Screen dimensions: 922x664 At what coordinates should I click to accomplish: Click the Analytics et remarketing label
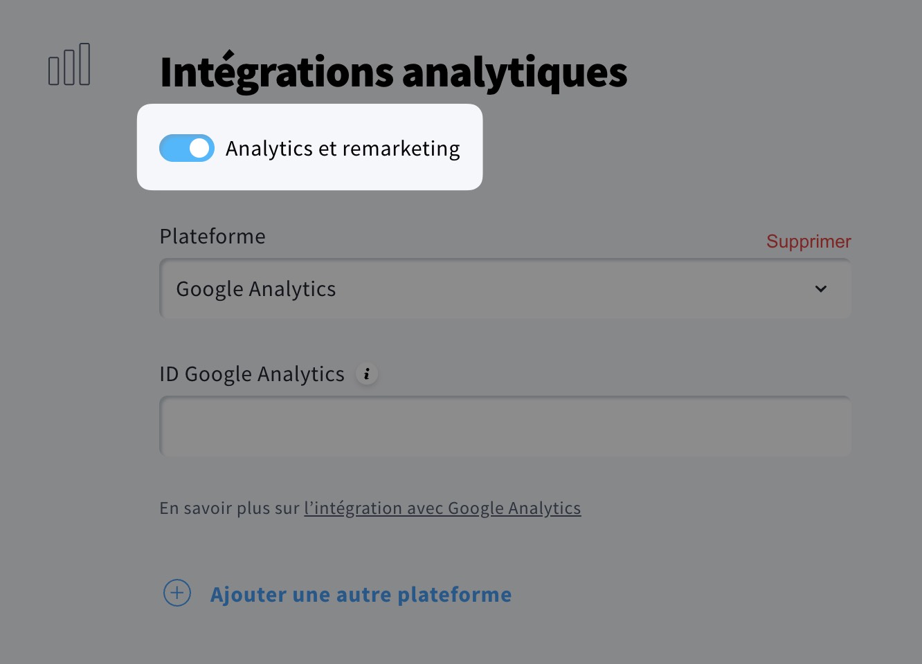(x=343, y=147)
